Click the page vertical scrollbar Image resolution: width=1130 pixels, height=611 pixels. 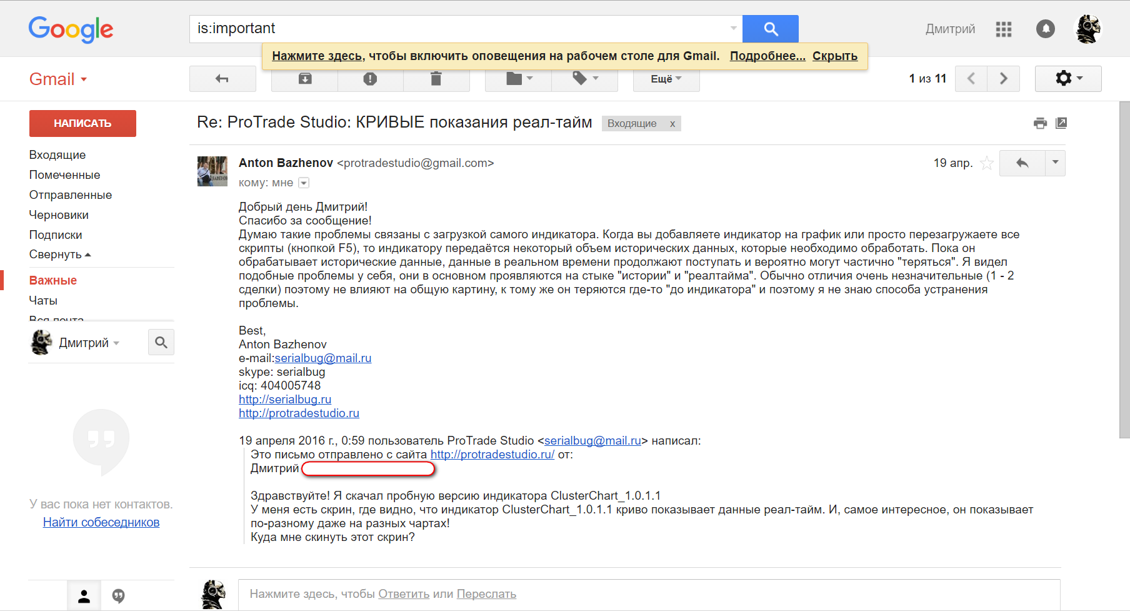pos(1124,269)
